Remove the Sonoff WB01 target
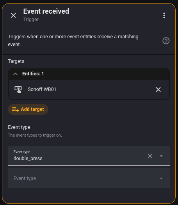The image size is (178, 205). click(158, 89)
